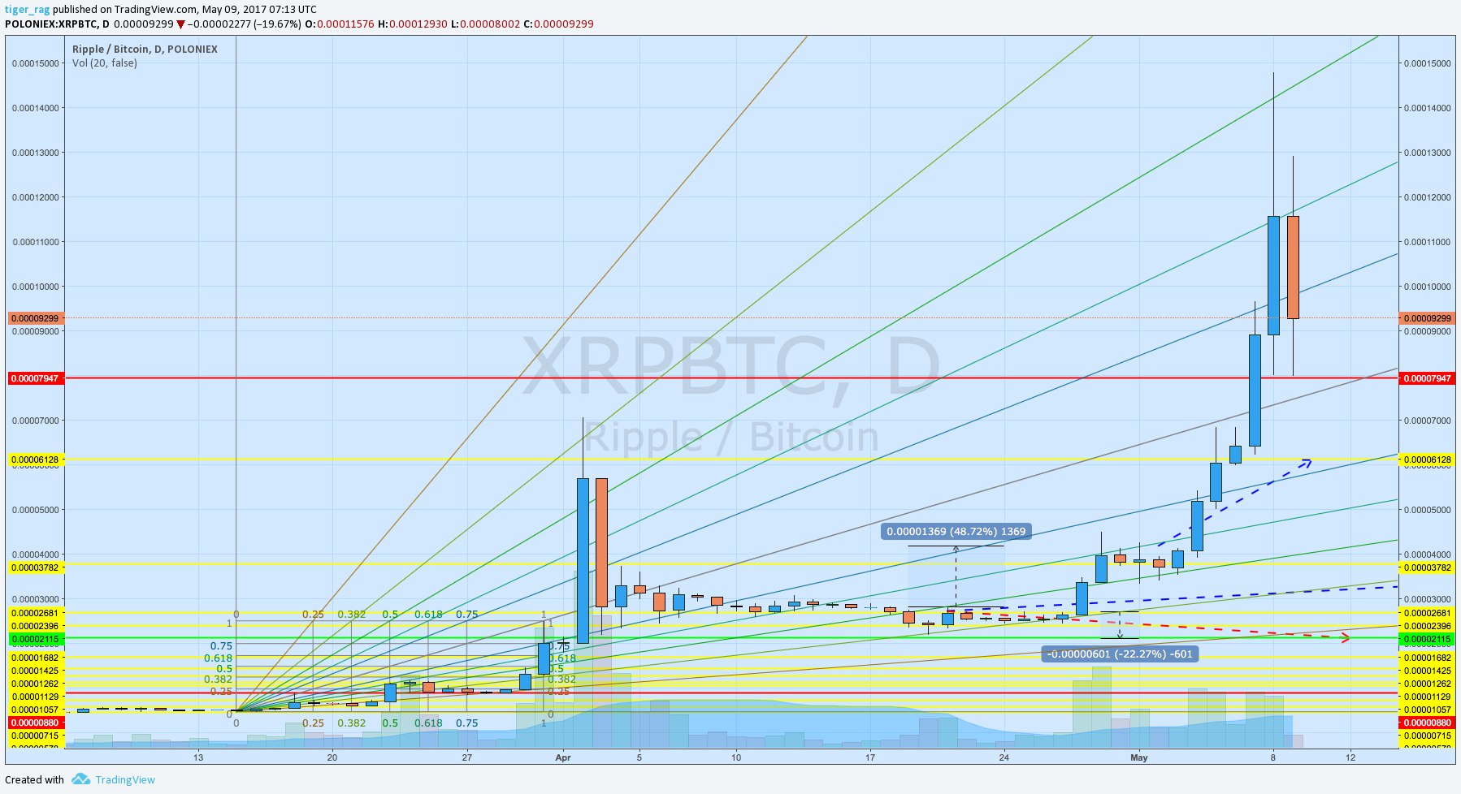Click the '17' date on the time axis
The height and width of the screenshot is (794, 1461).
click(x=870, y=757)
